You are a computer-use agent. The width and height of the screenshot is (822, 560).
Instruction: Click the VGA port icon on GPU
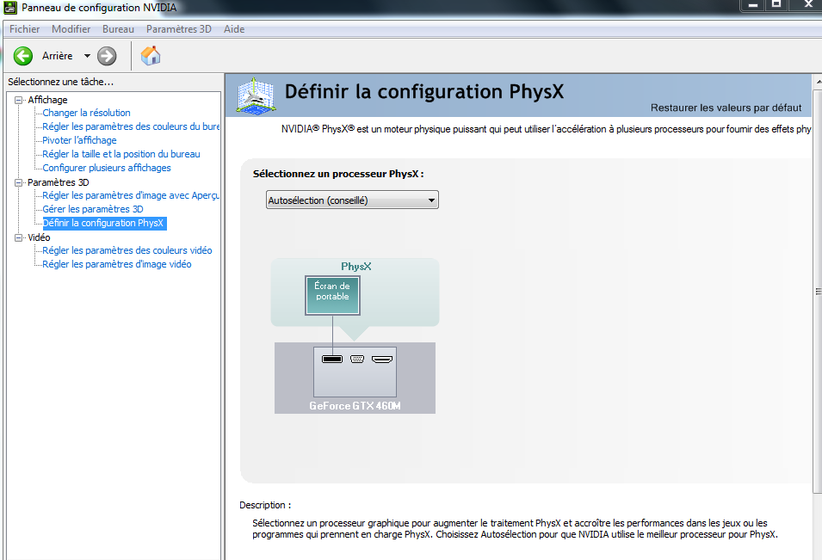(357, 359)
